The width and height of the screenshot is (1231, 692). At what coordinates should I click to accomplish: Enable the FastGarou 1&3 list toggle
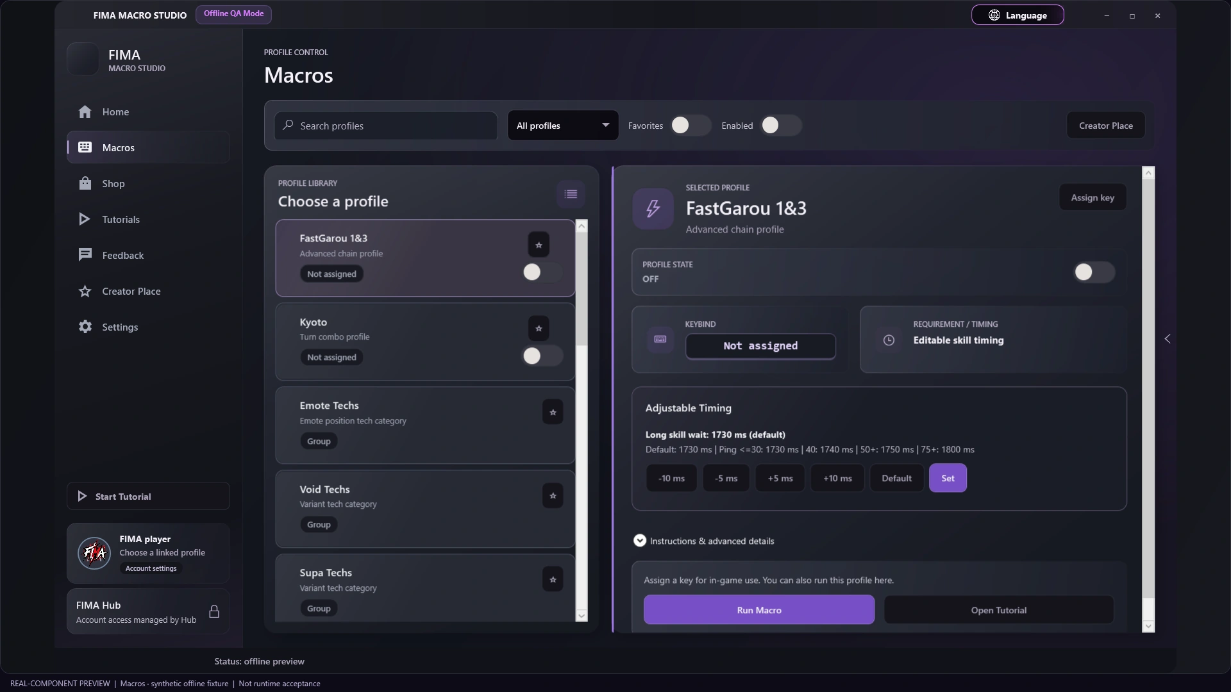(542, 272)
